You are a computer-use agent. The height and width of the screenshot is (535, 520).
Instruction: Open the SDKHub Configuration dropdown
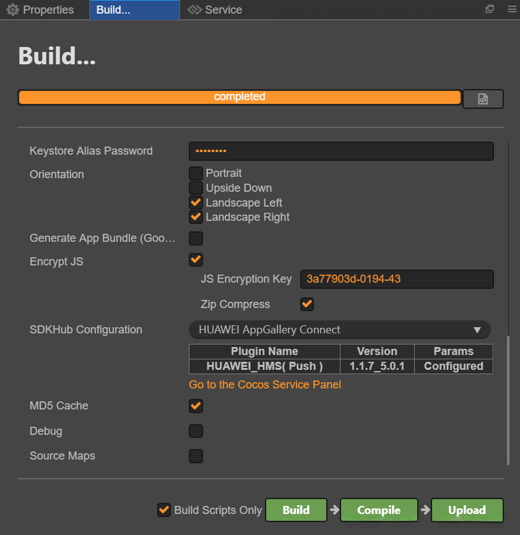click(339, 330)
